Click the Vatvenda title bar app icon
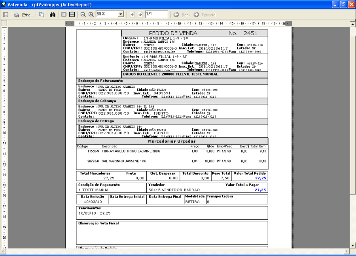This screenshot has width=356, height=256. (x=4, y=4)
